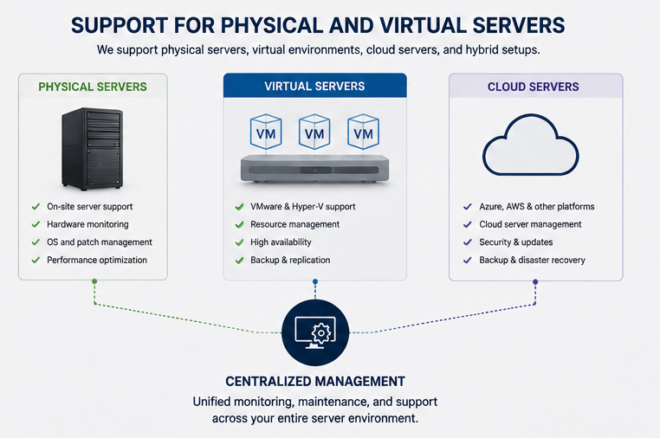Click the Resource management text
660x438 pixels.
[x=294, y=224]
